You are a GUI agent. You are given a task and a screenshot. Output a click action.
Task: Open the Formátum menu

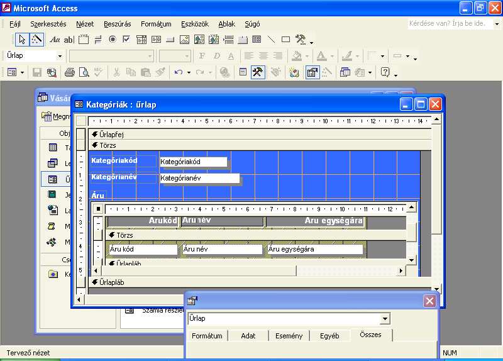156,24
